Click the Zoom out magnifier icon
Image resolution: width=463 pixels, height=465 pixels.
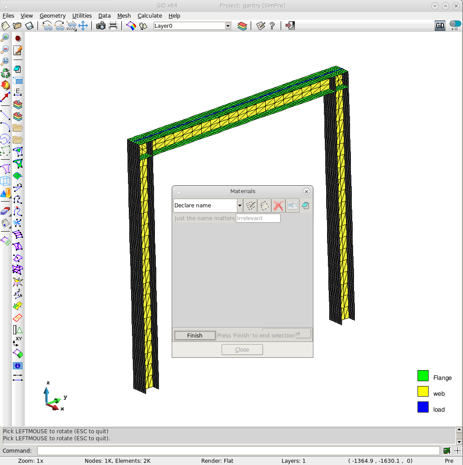5,49
